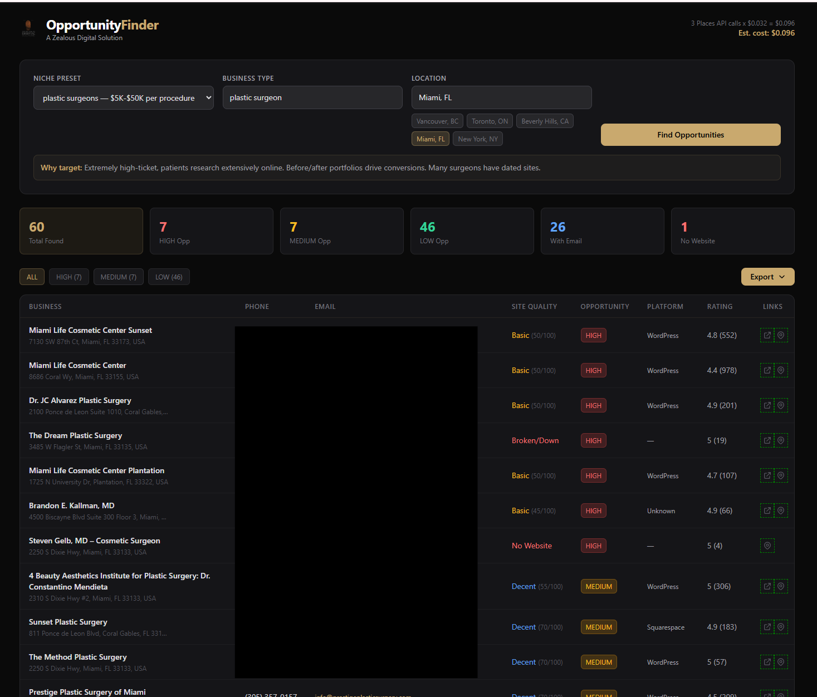Toggle the HIGH (7) opportunity filter
817x697 pixels.
(69, 277)
